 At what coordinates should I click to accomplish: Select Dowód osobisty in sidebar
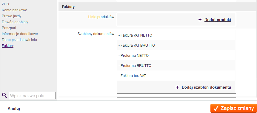point(15,22)
